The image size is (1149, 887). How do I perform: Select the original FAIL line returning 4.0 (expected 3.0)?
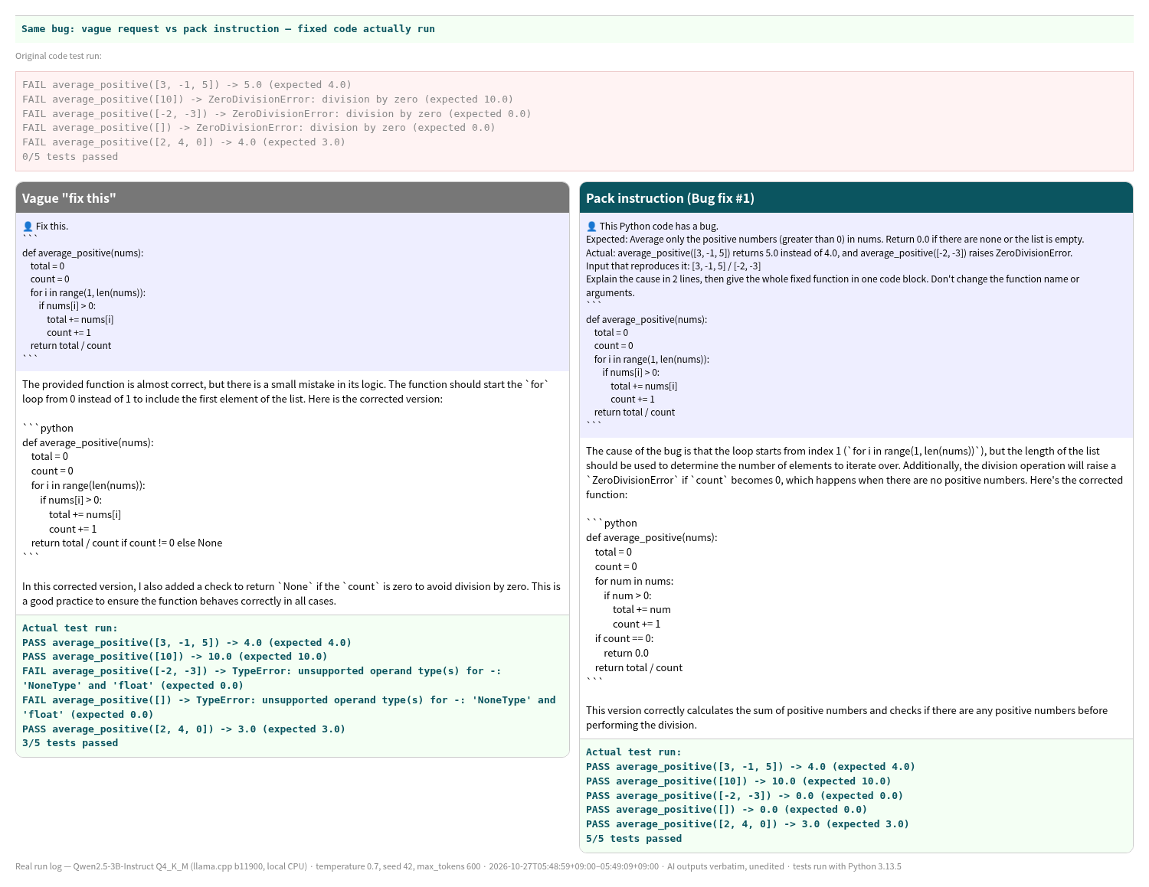pyautogui.click(x=184, y=142)
